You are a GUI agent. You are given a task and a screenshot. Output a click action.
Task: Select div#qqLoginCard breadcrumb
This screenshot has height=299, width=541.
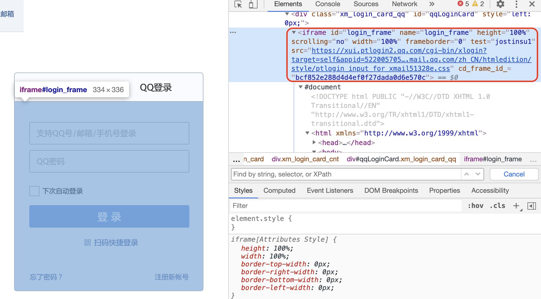point(401,159)
